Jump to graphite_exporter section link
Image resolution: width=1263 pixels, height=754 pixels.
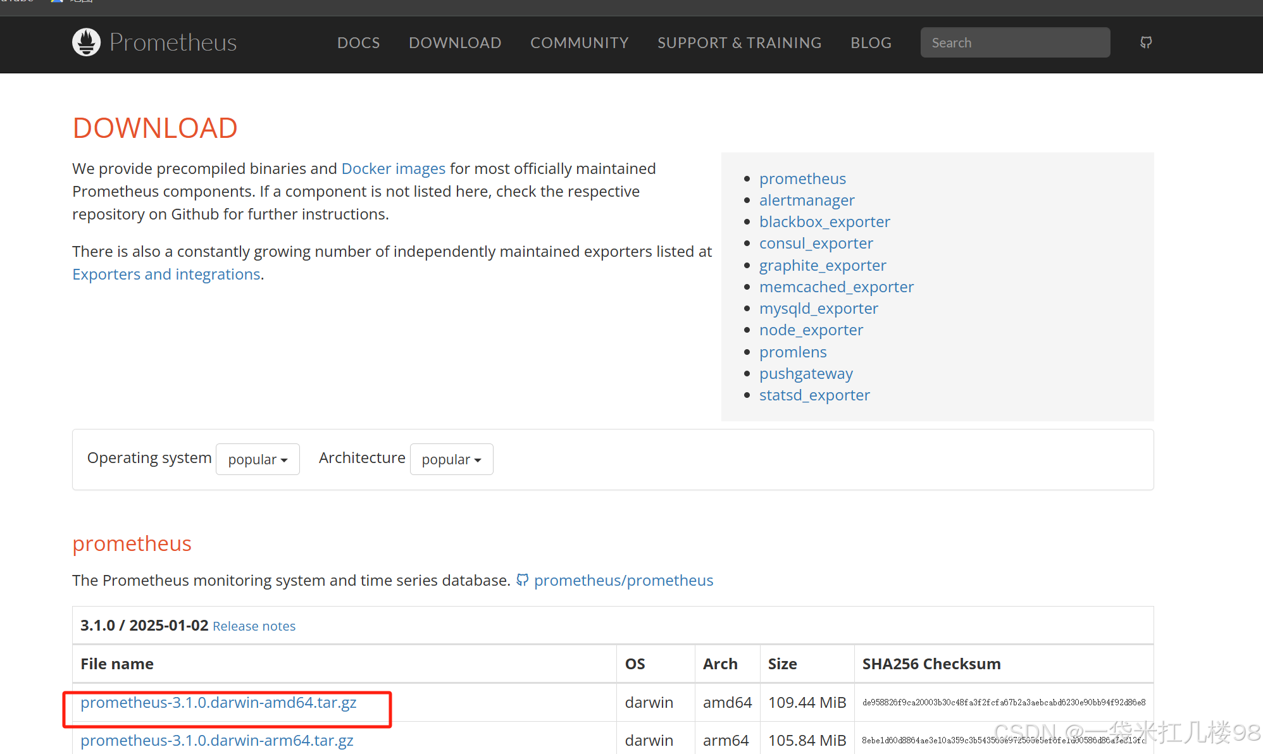click(x=823, y=266)
